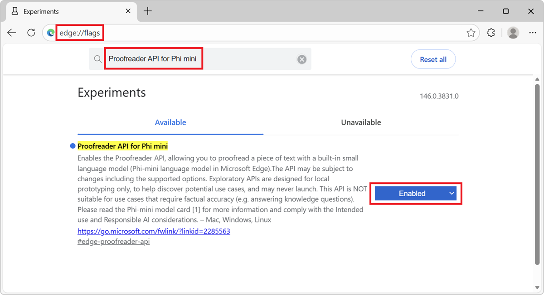Viewport: 544px width, 295px height.
Task: Open the Extensions puzzle icon
Action: [491, 33]
